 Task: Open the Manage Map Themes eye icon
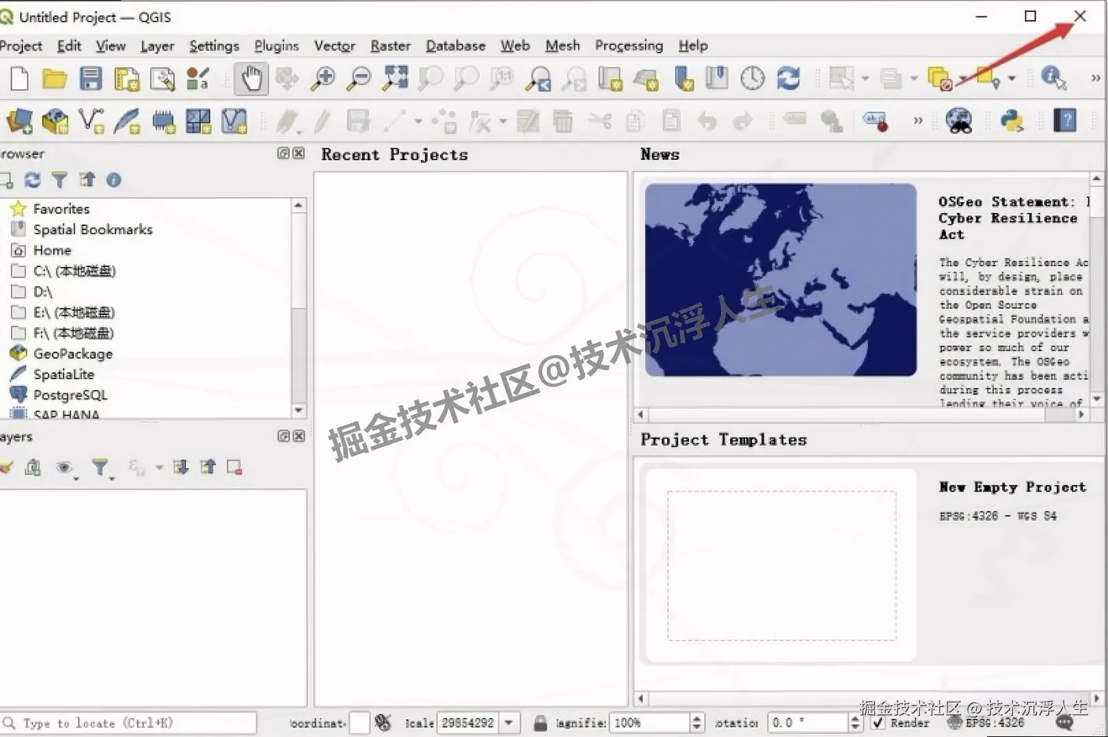[64, 468]
